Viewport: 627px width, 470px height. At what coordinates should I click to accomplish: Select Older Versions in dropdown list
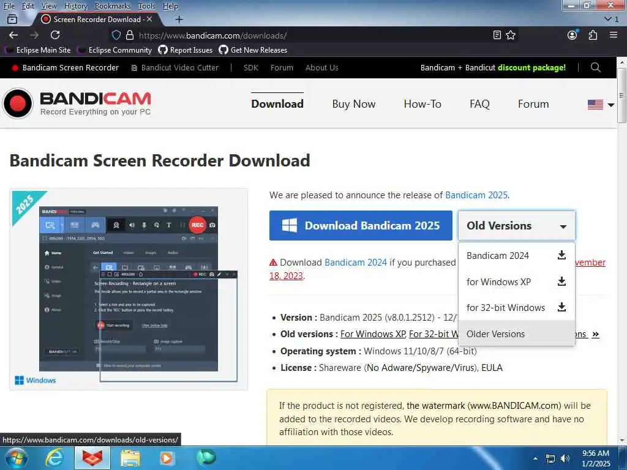516,334
